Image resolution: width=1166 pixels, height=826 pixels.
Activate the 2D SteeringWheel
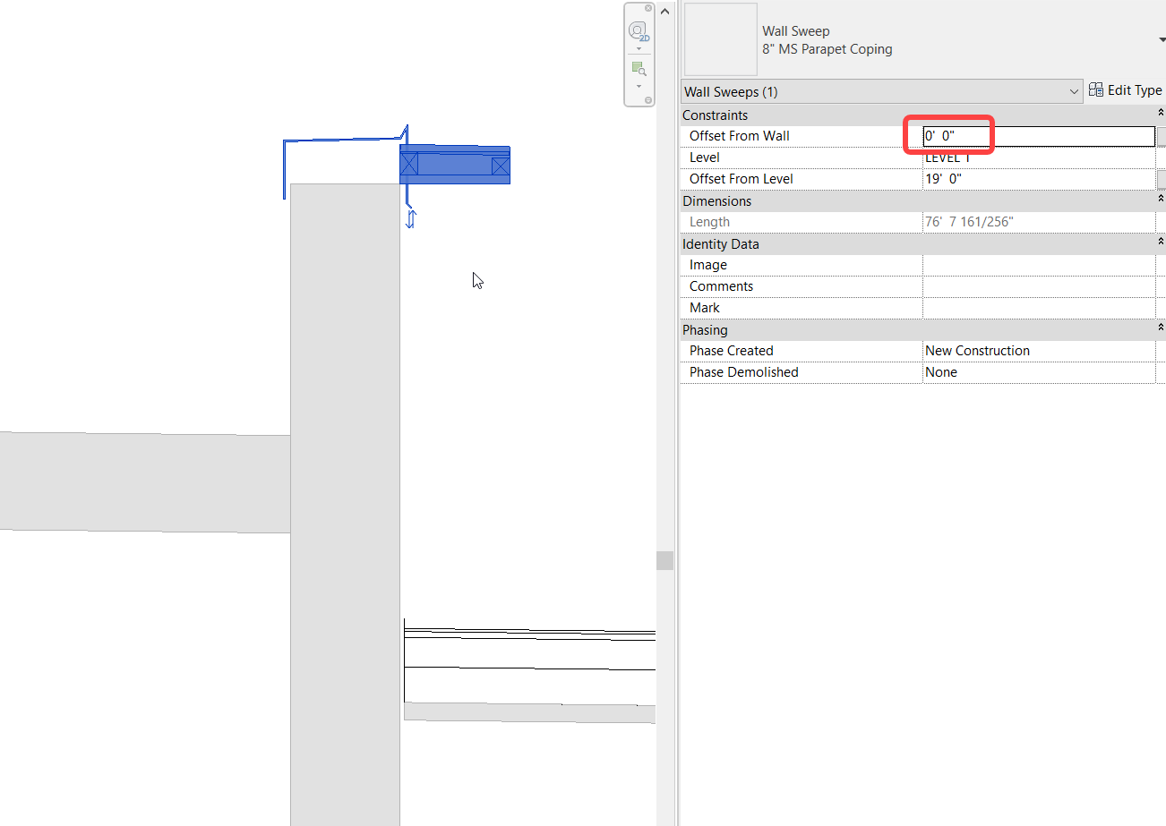tap(639, 30)
